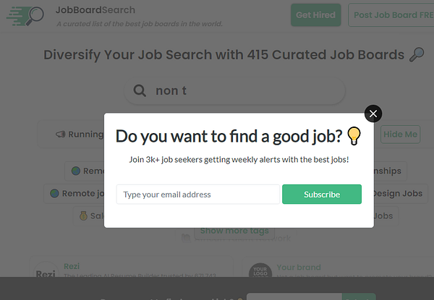The width and height of the screenshot is (434, 300).
Task: Click the Get Hired button
Action: [315, 15]
